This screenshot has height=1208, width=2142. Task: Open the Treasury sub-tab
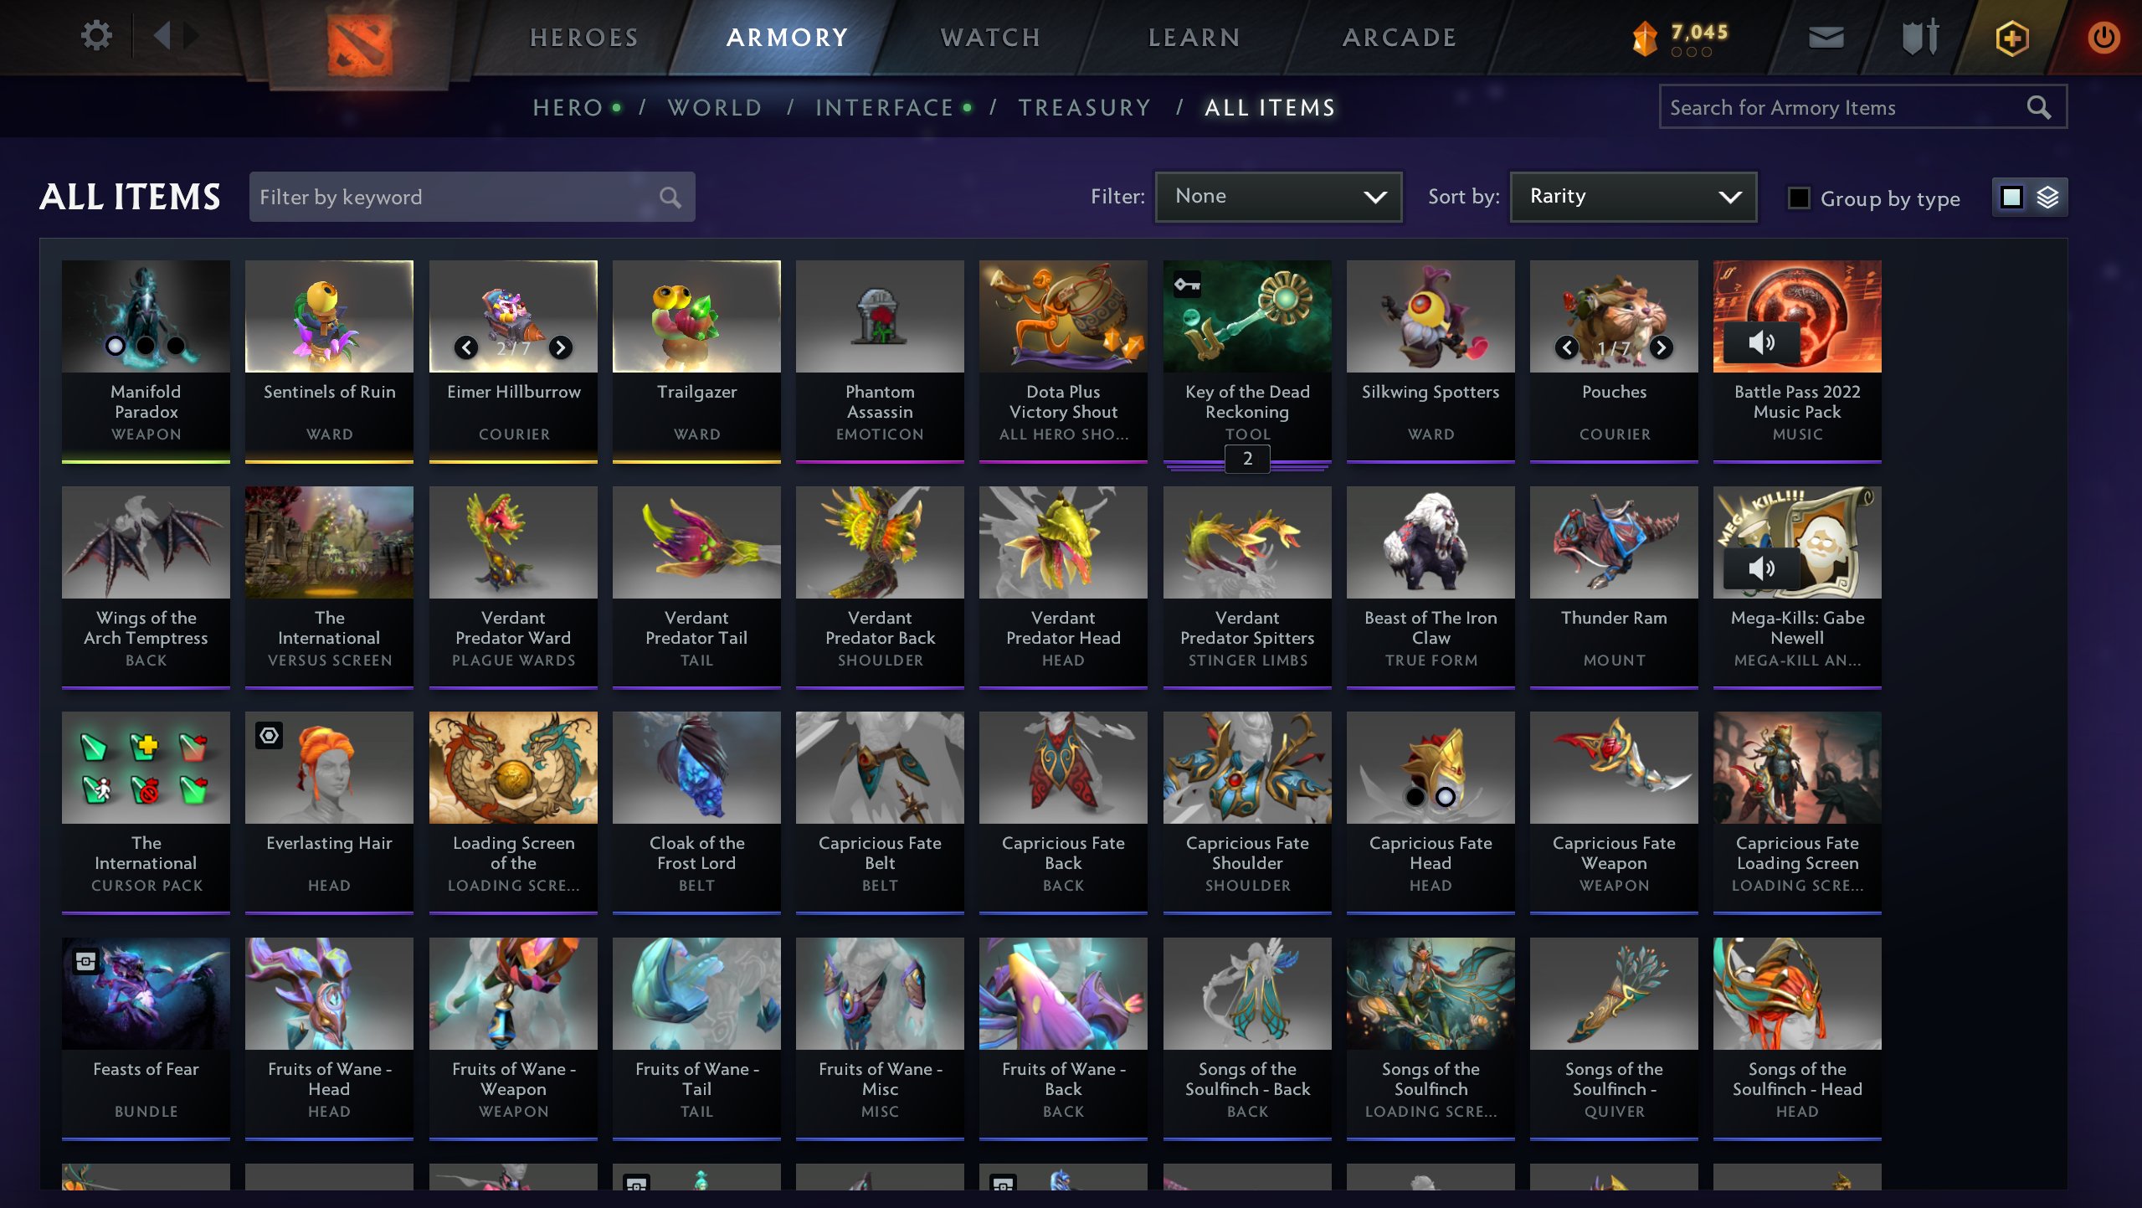pyautogui.click(x=1085, y=108)
